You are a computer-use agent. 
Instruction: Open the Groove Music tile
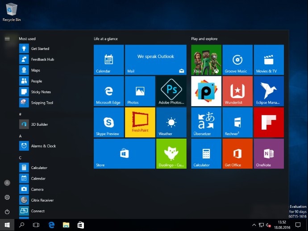point(237,60)
